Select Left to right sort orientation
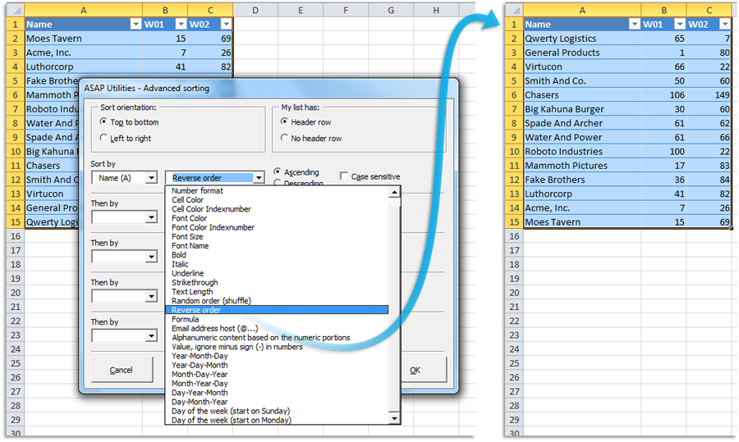The width and height of the screenshot is (739, 442). click(x=103, y=138)
